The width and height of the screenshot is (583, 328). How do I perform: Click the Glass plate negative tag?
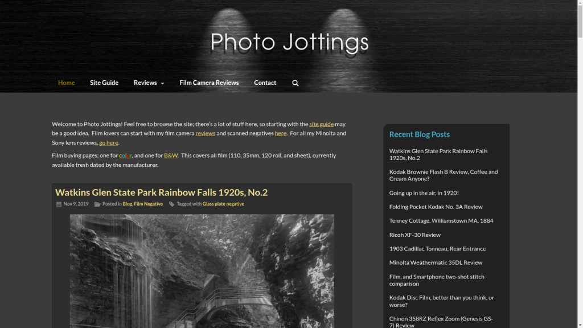223,204
